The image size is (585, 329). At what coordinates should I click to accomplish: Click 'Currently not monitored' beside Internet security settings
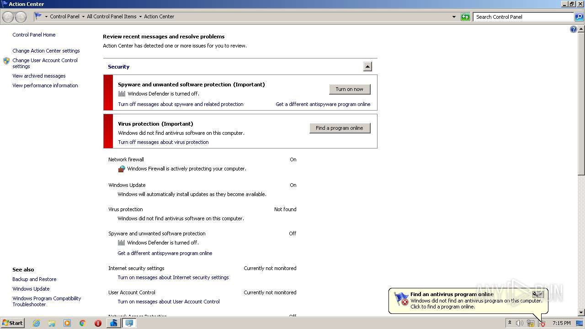tap(270, 268)
